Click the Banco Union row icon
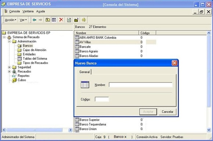The image size is (213, 141). tap(77, 129)
